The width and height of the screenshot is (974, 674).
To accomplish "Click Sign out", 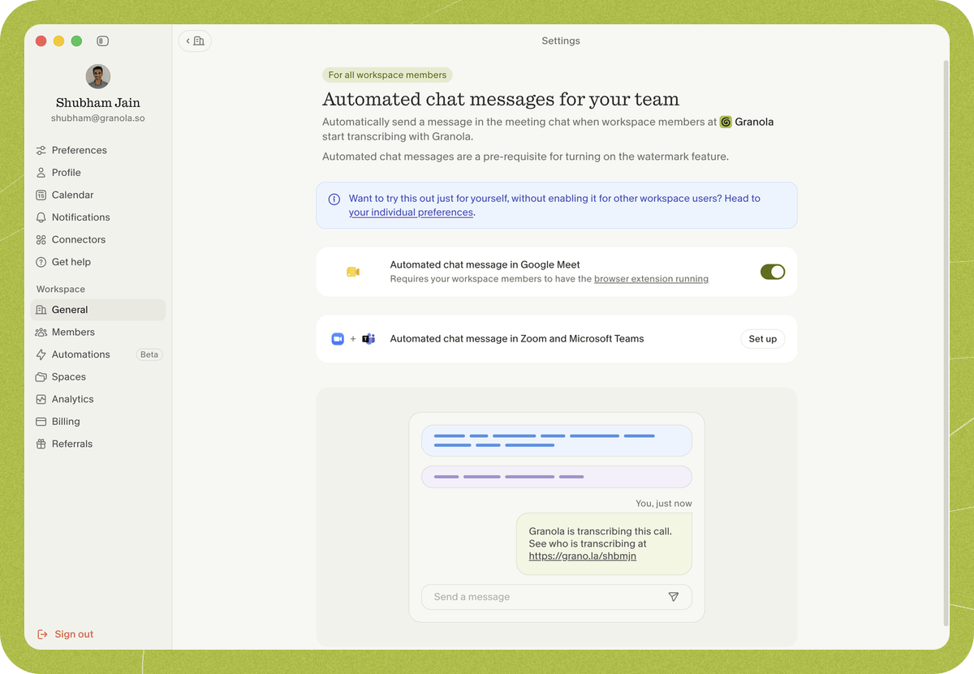I will coord(65,634).
